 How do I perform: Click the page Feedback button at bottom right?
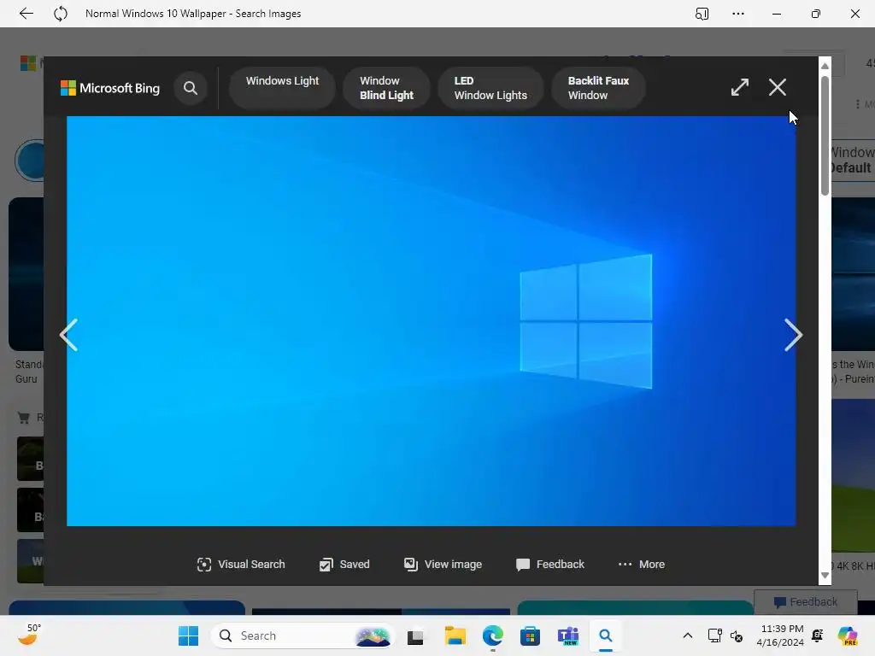click(805, 602)
